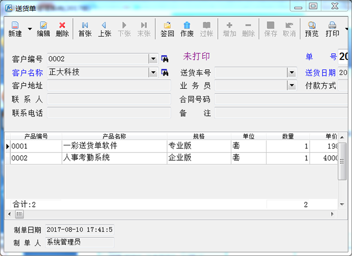This screenshot has height=256, width=352.
Task: Click the 产品名称 column header
Action: [x=114, y=136]
